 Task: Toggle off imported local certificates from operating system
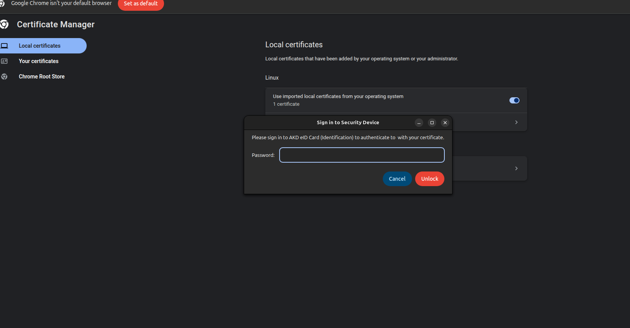click(514, 100)
